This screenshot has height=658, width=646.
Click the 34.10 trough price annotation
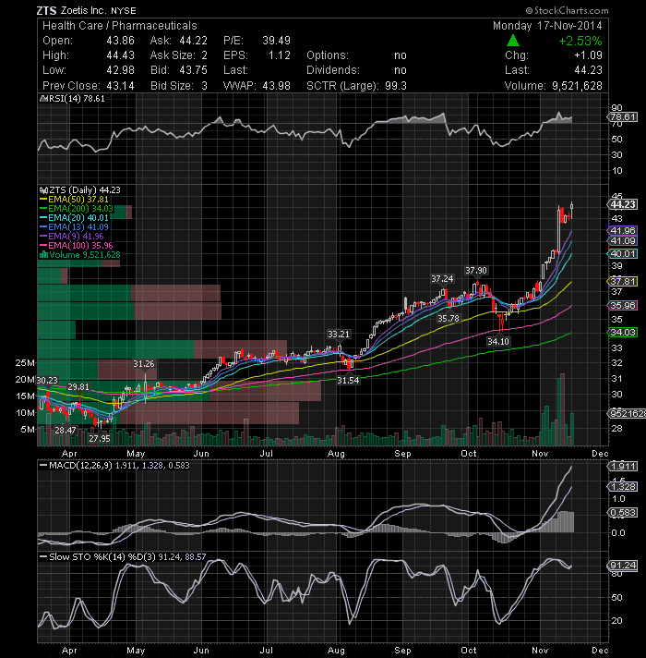(498, 342)
